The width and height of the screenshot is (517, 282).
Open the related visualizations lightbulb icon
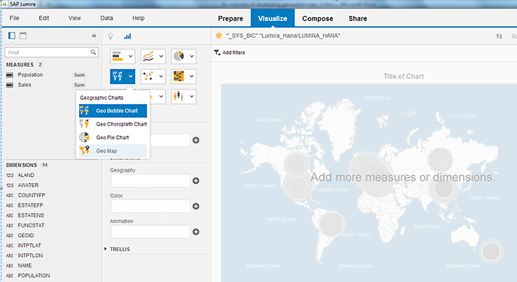[x=110, y=36]
